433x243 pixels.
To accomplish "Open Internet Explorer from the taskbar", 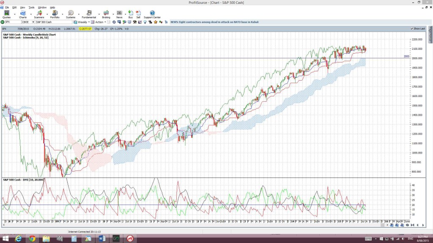I will tap(18, 238).
